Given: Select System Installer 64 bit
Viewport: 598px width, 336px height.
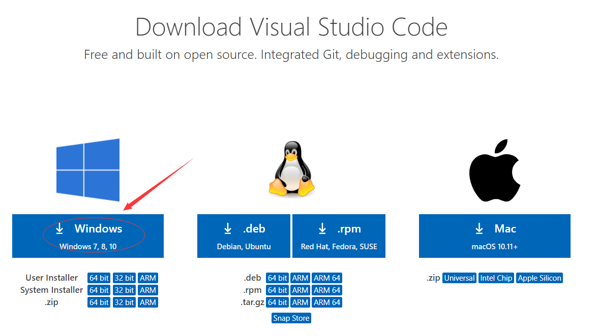Looking at the screenshot, I should click(99, 290).
